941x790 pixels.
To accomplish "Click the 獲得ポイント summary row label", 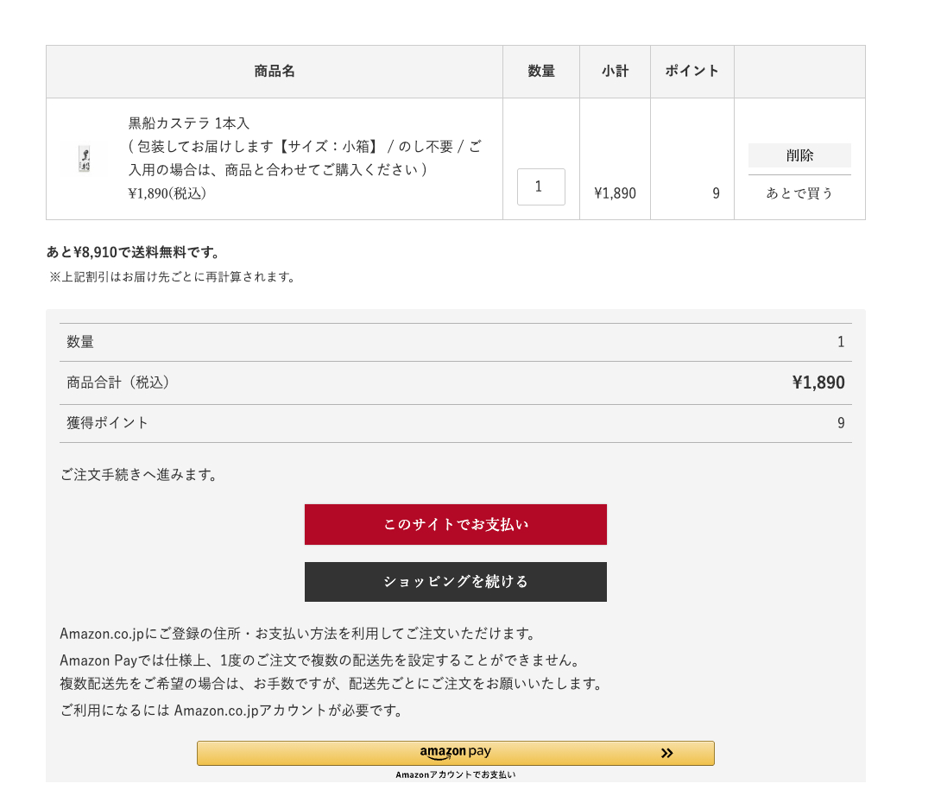I will (x=107, y=422).
